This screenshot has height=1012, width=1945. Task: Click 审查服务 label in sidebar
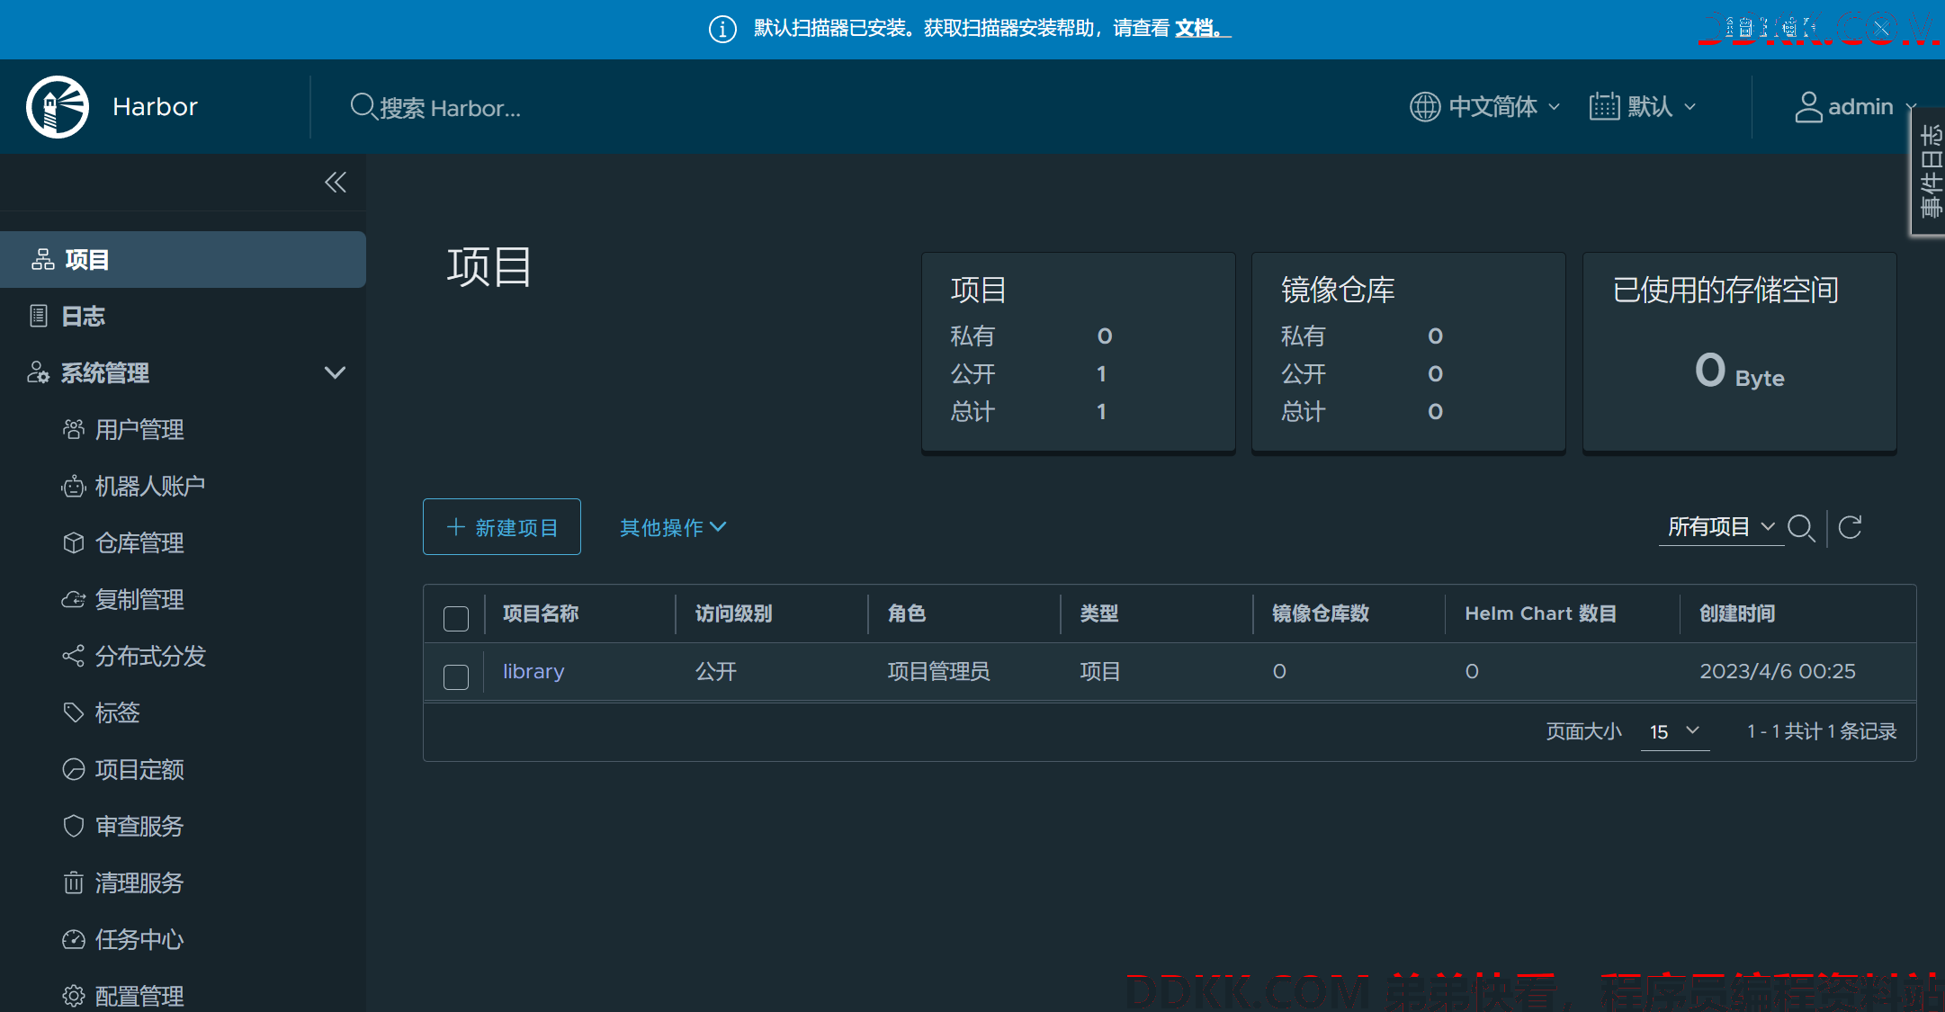point(139,827)
